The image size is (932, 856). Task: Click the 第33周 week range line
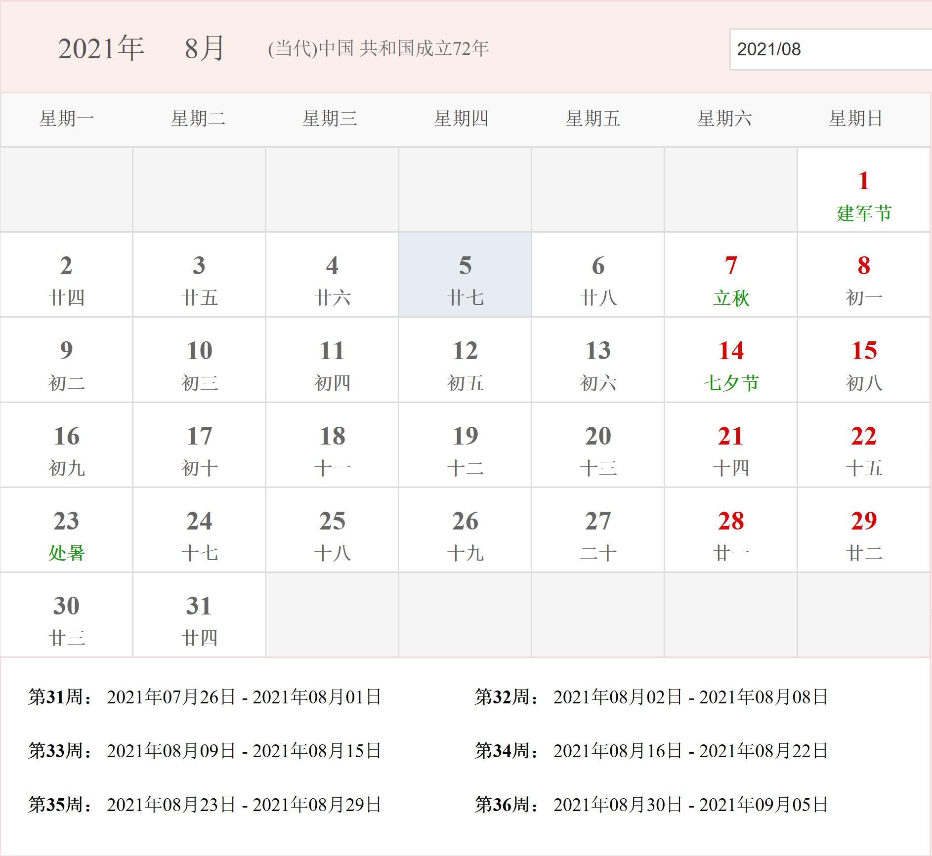[205, 751]
